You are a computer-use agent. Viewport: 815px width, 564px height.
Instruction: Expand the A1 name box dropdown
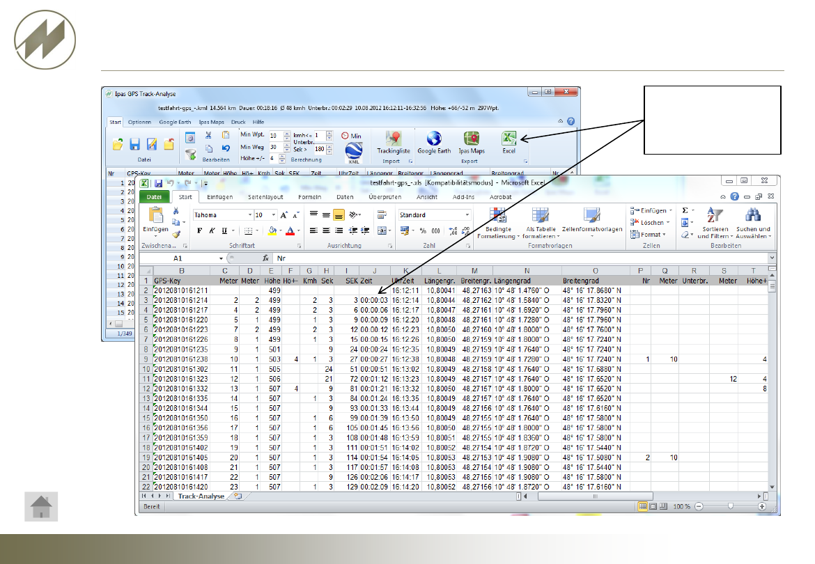pyautogui.click(x=221, y=258)
